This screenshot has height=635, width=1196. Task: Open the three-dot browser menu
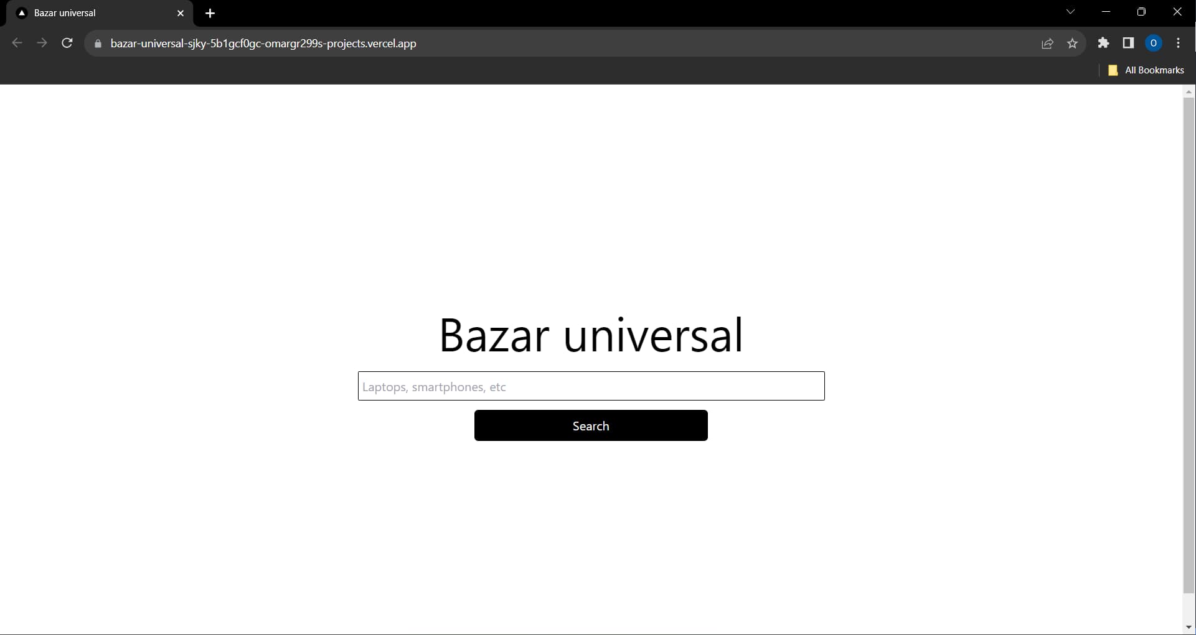coord(1178,43)
